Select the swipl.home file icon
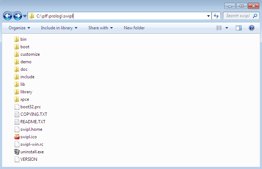The image size is (262, 169). (17, 129)
